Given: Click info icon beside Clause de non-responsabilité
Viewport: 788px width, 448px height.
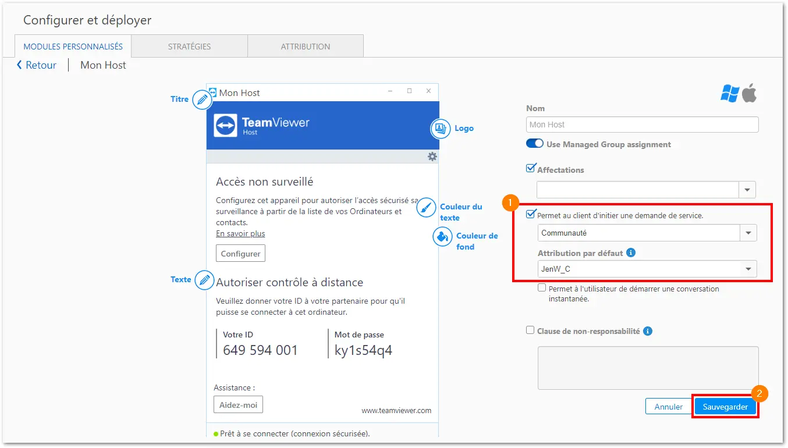Looking at the screenshot, I should tap(648, 331).
